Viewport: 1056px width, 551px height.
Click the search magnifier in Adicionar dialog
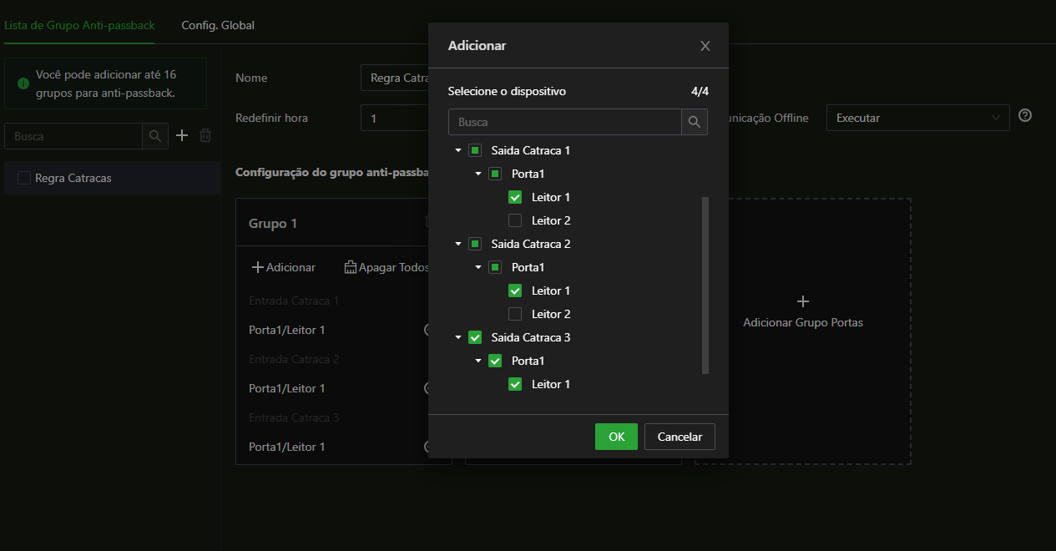pyautogui.click(x=695, y=122)
